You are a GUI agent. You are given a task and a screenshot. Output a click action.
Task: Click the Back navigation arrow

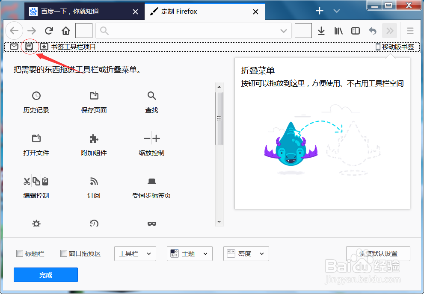click(14, 31)
